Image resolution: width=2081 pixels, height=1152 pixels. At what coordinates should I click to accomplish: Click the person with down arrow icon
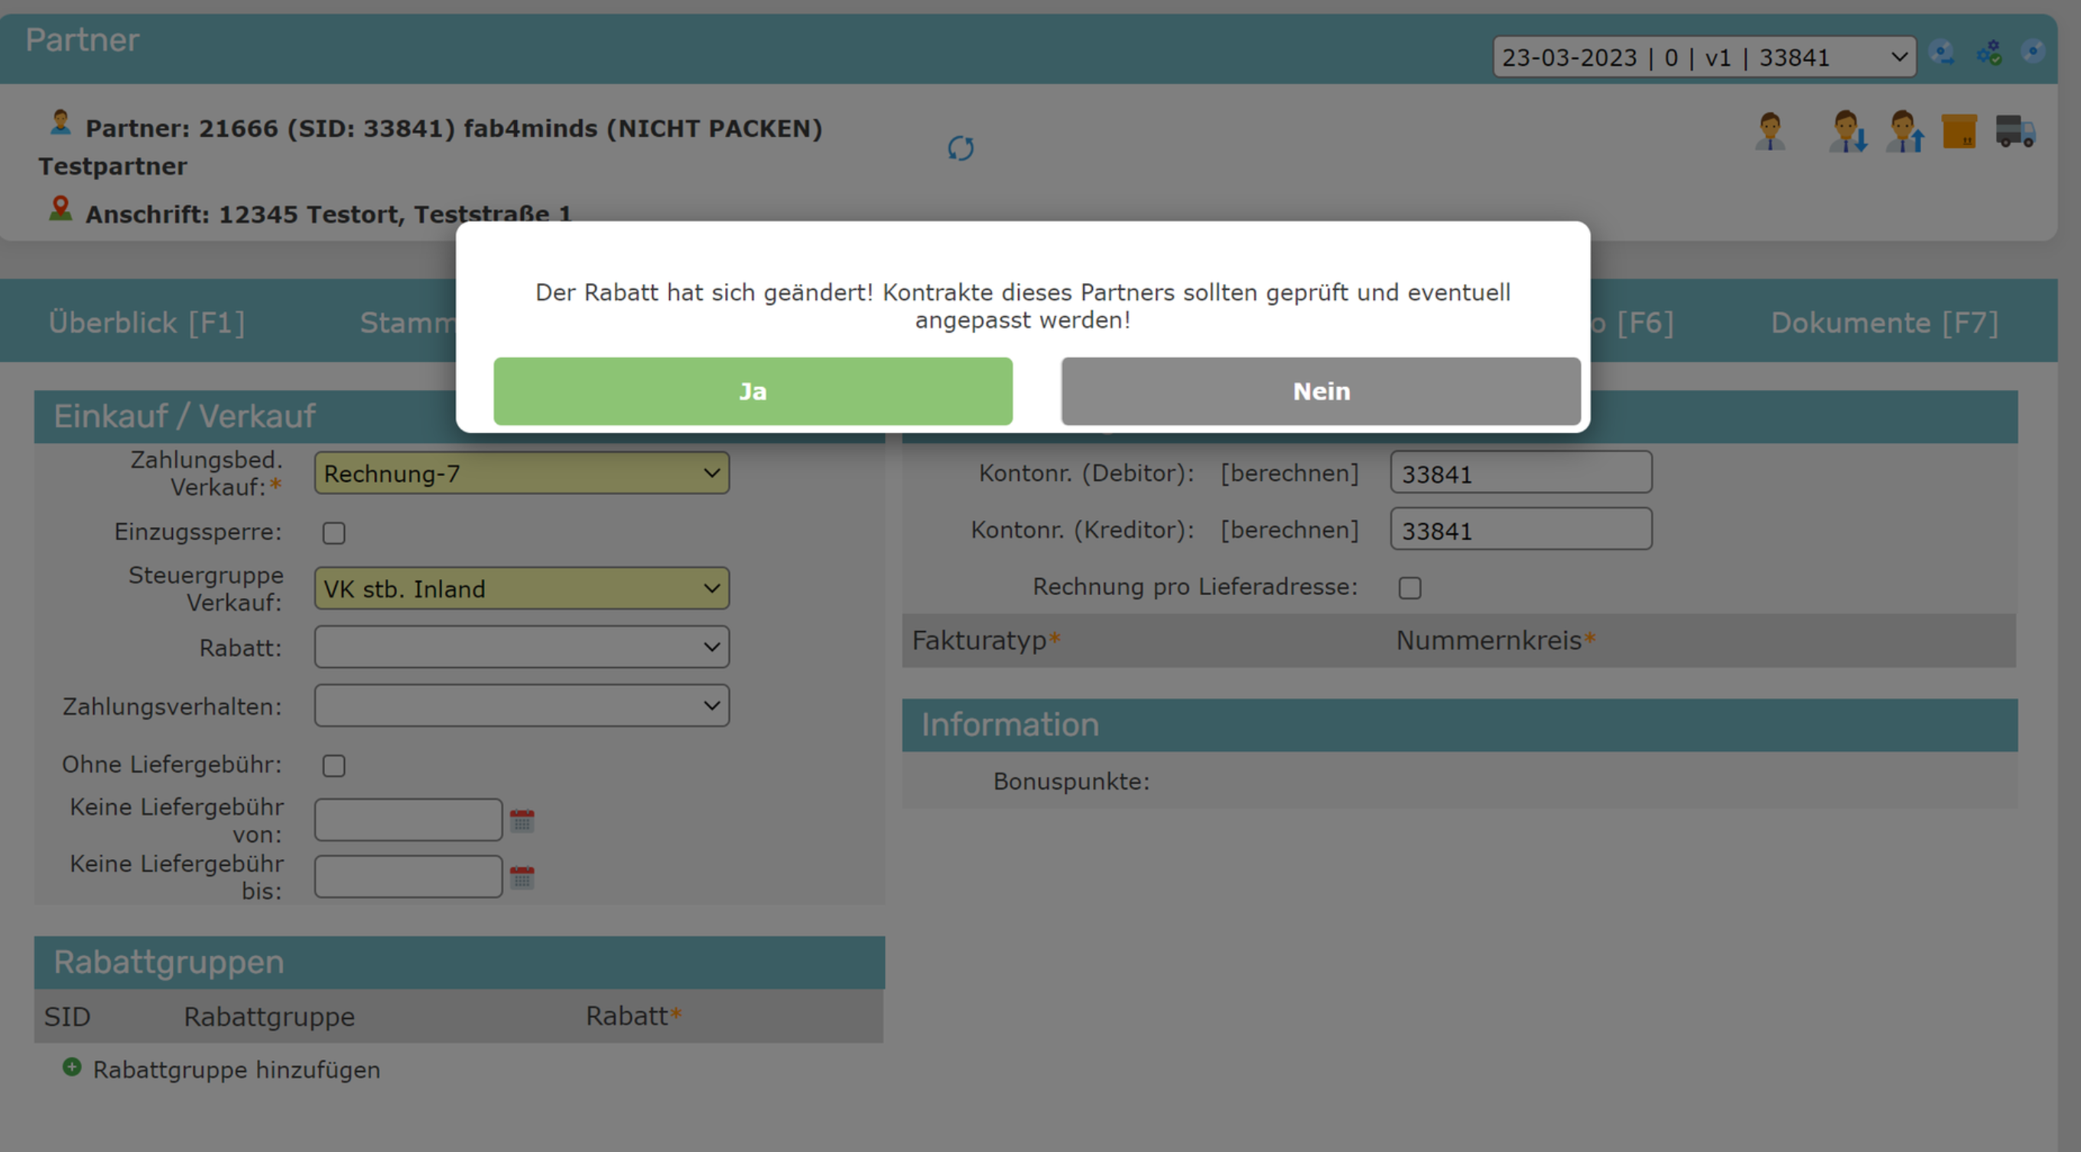coord(1848,132)
